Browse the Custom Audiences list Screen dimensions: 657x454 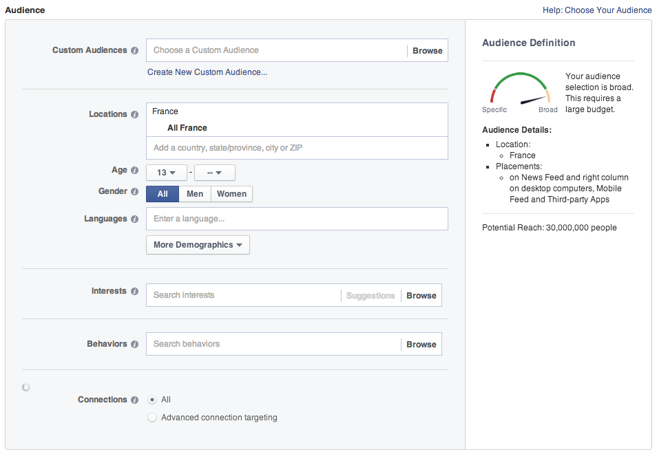point(427,51)
